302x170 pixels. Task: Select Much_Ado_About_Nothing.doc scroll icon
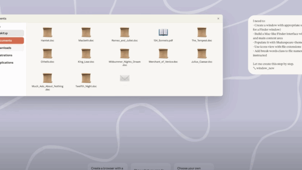pyautogui.click(x=47, y=78)
